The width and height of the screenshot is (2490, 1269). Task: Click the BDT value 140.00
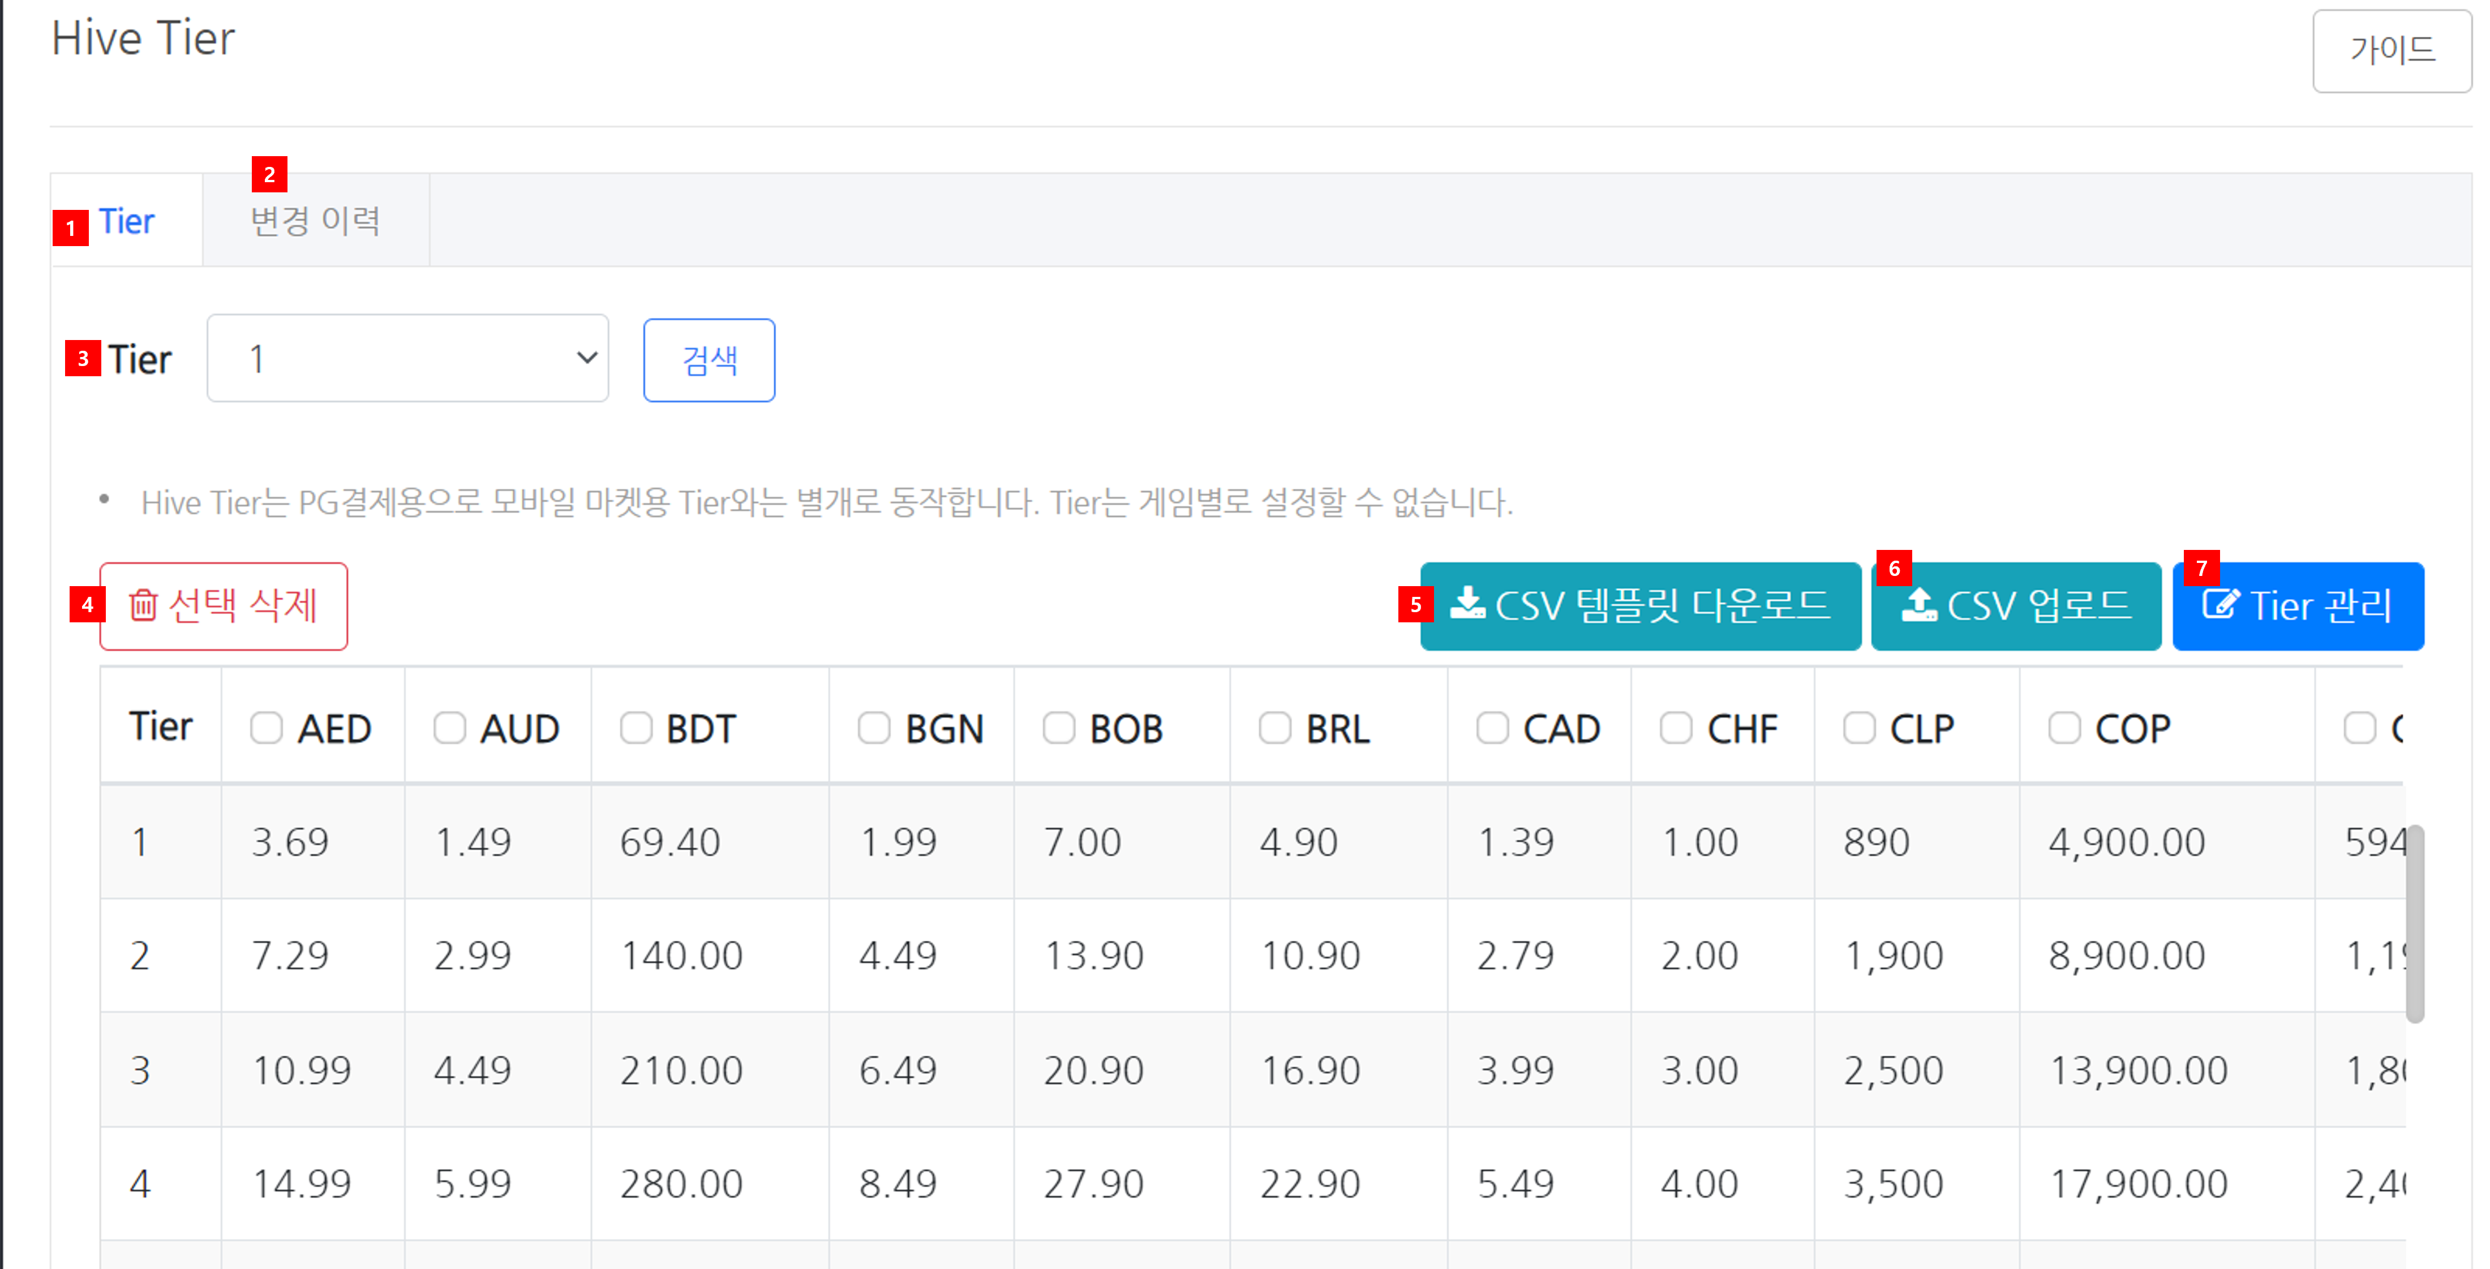coord(681,955)
